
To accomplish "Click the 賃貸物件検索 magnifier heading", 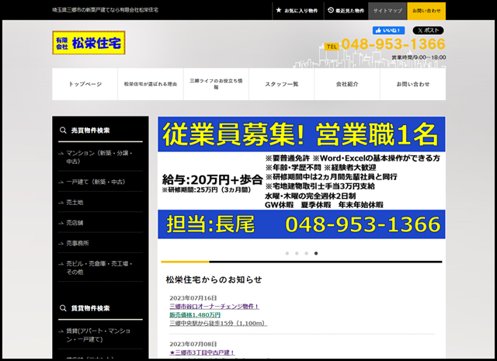I will tap(88, 308).
